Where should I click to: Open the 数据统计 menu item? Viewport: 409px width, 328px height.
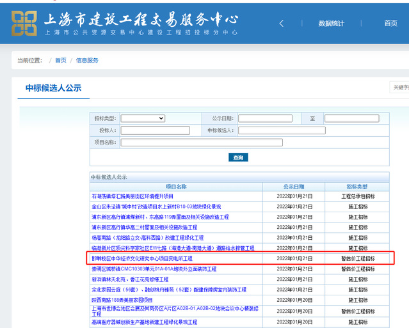pos(331,24)
